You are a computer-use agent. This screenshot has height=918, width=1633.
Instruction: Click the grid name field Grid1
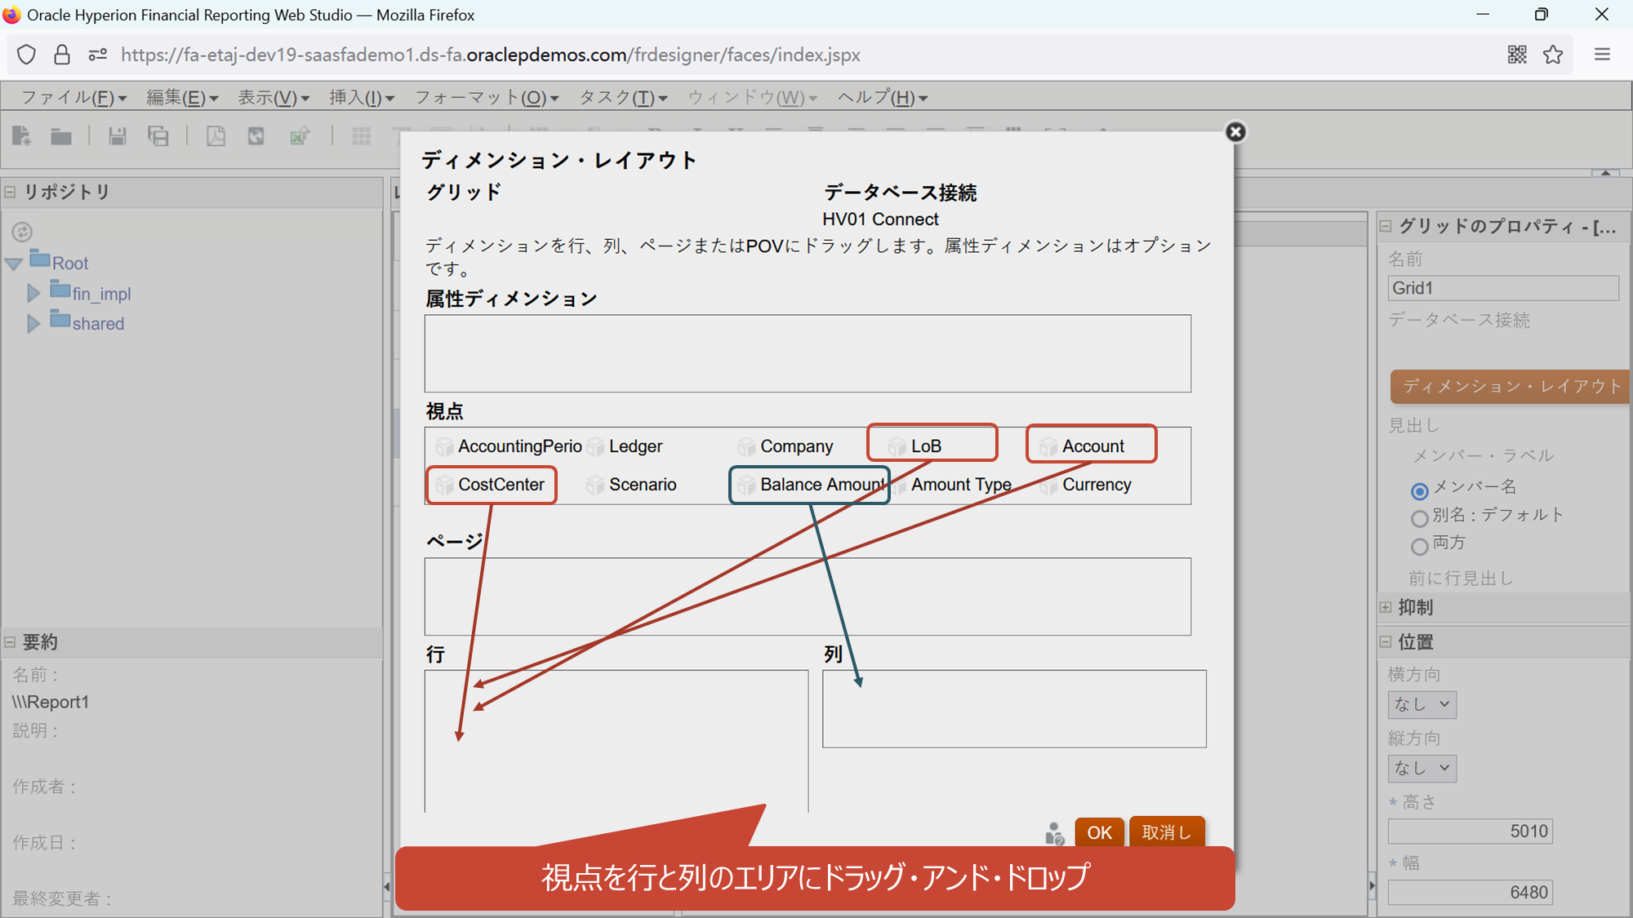click(1502, 288)
